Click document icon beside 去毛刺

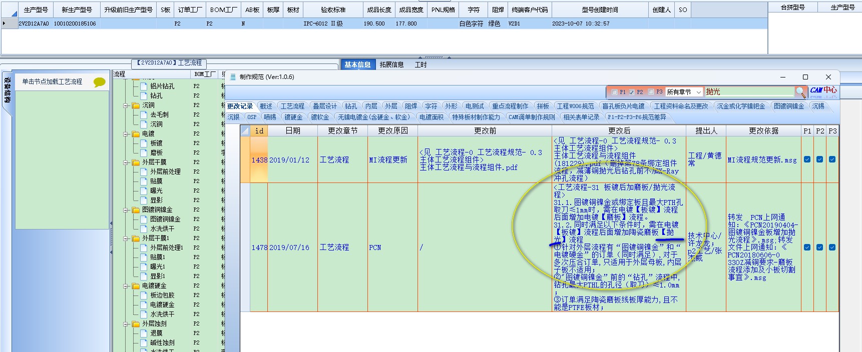pyautogui.click(x=144, y=115)
